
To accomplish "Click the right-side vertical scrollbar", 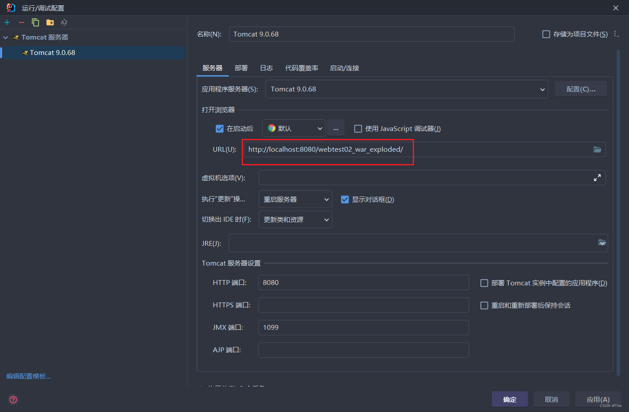I will 618,213.
